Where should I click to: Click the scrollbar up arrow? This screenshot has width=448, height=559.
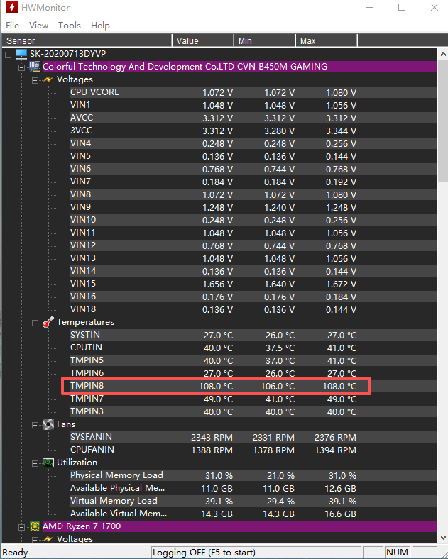pos(443,54)
